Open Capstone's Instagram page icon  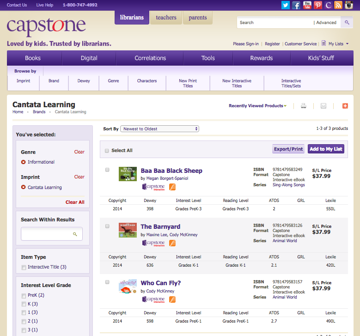tap(349, 5)
